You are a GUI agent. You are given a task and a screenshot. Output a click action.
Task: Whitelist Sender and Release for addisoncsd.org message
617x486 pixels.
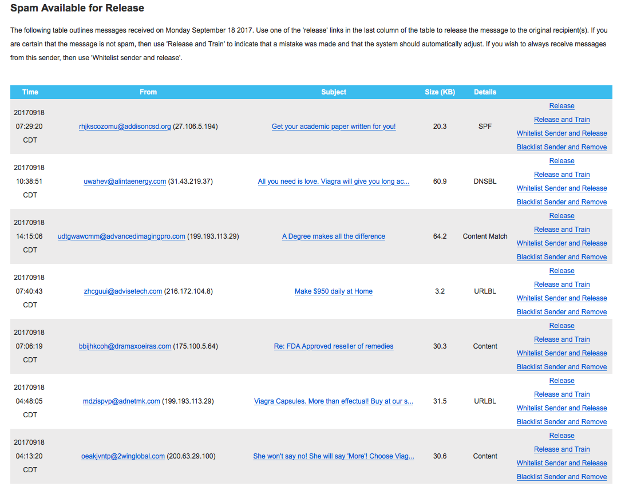(561, 133)
